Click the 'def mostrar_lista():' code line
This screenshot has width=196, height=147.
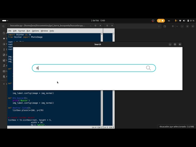click(19, 108)
